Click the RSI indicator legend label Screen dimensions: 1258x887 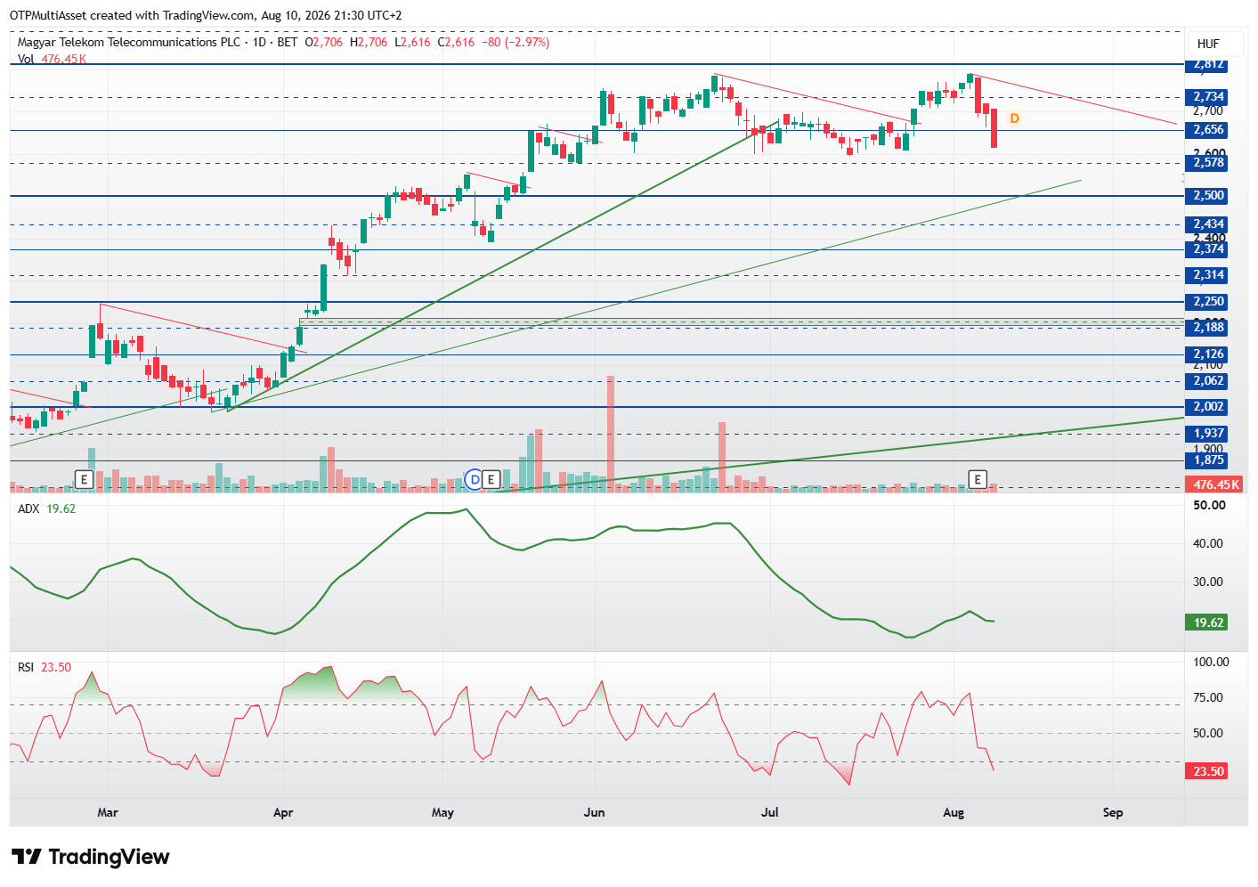(26, 667)
